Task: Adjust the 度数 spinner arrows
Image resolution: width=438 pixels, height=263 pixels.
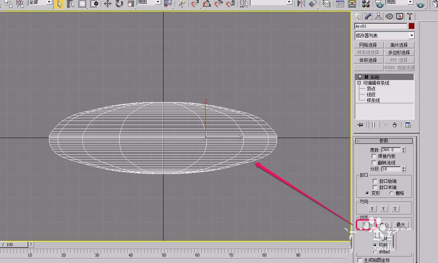Action: [x=403, y=150]
